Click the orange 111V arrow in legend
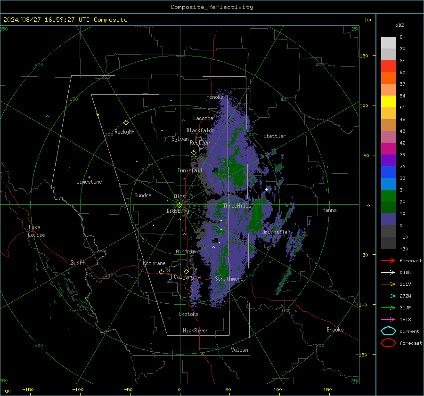 point(388,284)
